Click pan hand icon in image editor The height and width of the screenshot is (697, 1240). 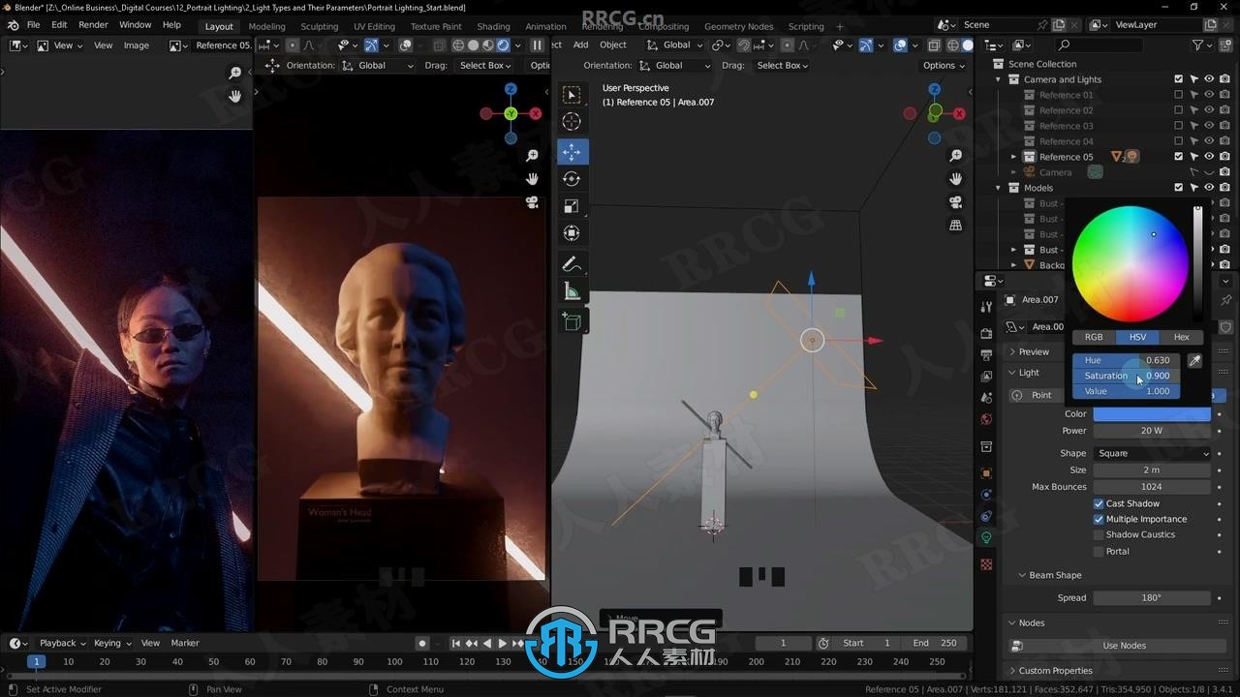pyautogui.click(x=234, y=96)
